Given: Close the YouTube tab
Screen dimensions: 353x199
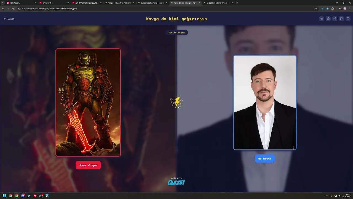Looking at the screenshot, I should point(68,3).
